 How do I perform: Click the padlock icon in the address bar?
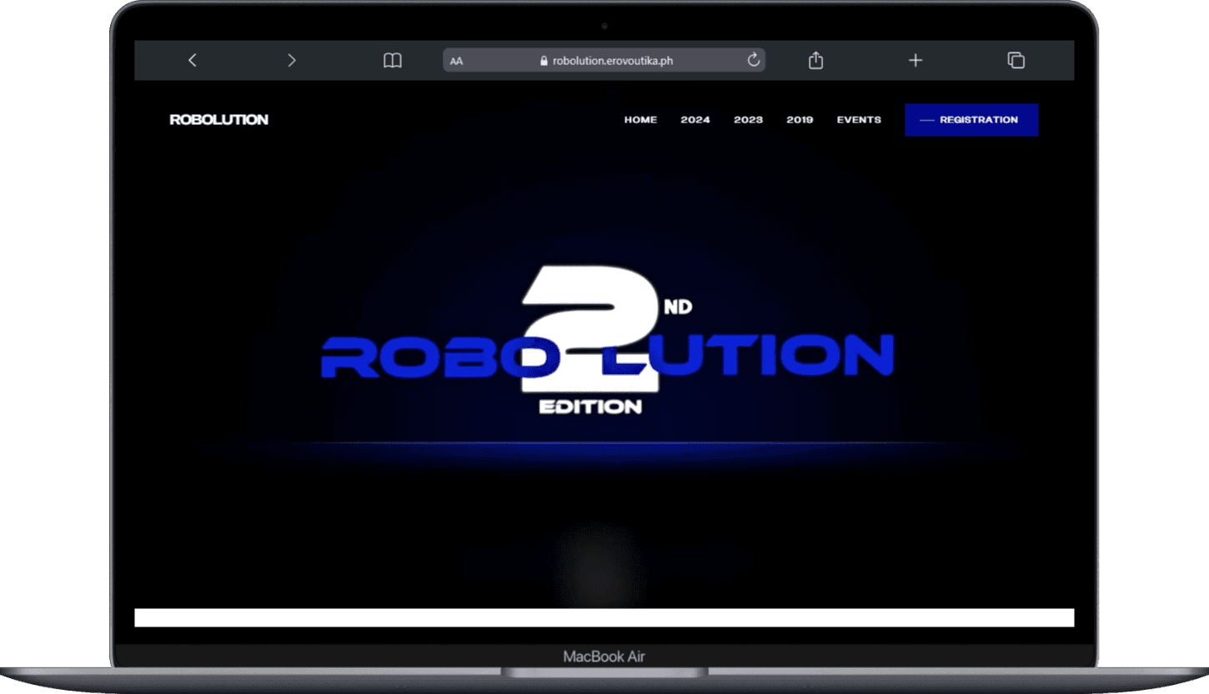pyautogui.click(x=543, y=60)
